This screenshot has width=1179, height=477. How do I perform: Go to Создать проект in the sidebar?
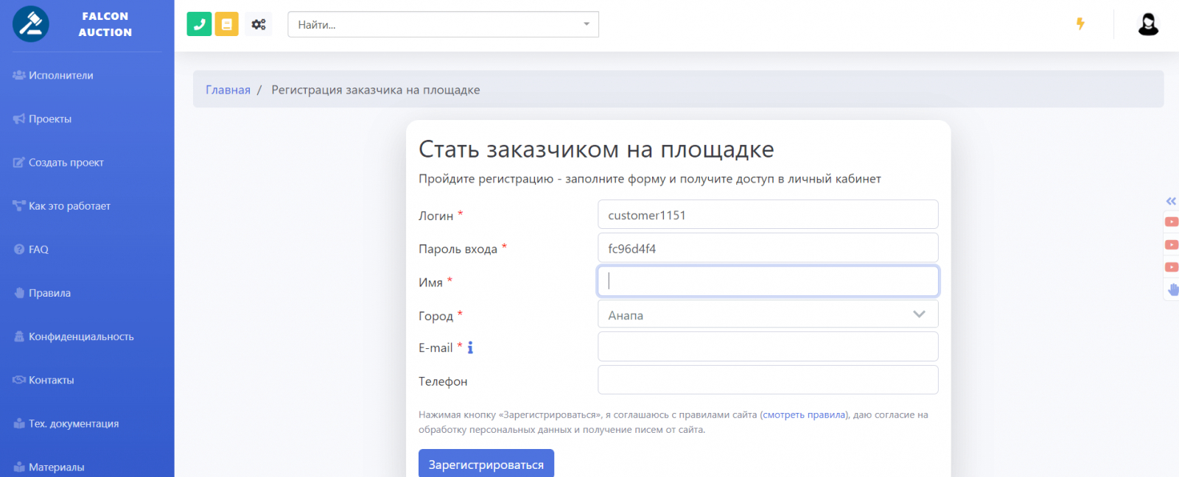pos(66,163)
